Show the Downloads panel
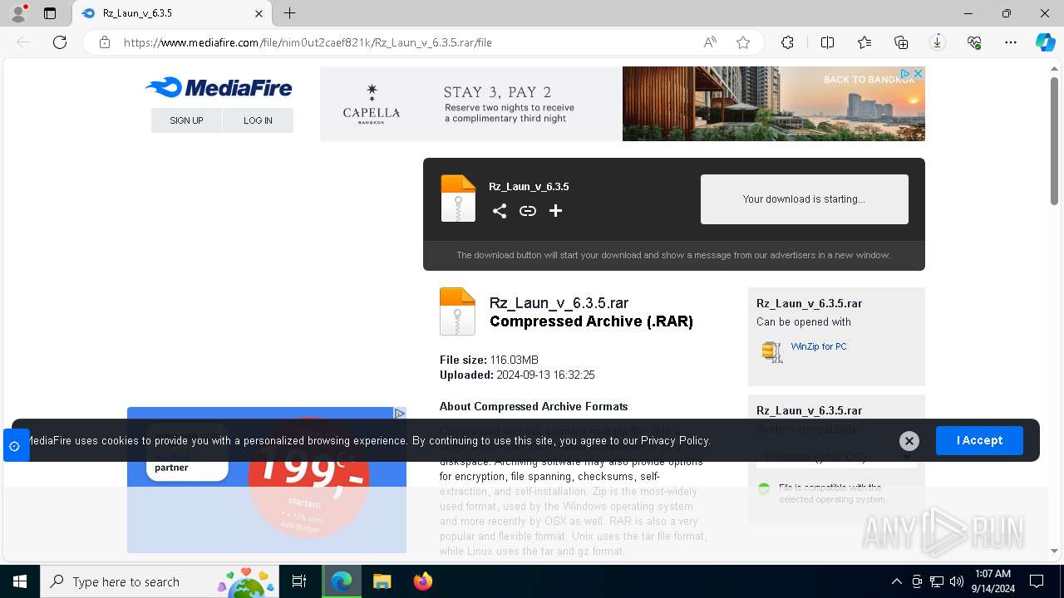This screenshot has height=598, width=1064. coord(938,42)
